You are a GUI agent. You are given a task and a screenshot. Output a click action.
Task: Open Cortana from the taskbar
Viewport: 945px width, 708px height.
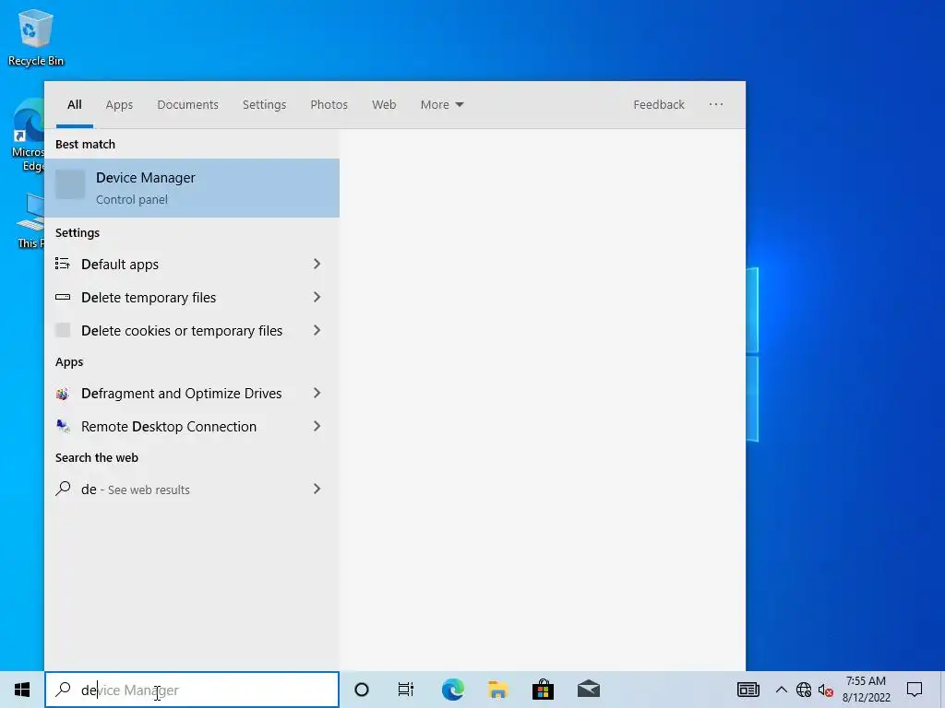coord(362,690)
